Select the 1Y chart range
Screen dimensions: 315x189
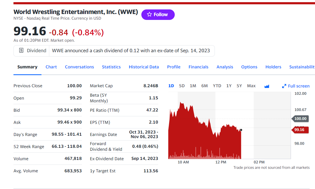click(229, 86)
